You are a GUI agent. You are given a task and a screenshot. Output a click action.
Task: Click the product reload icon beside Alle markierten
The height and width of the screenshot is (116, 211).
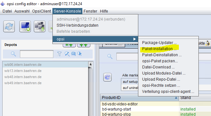pyautogui.click(x=107, y=77)
